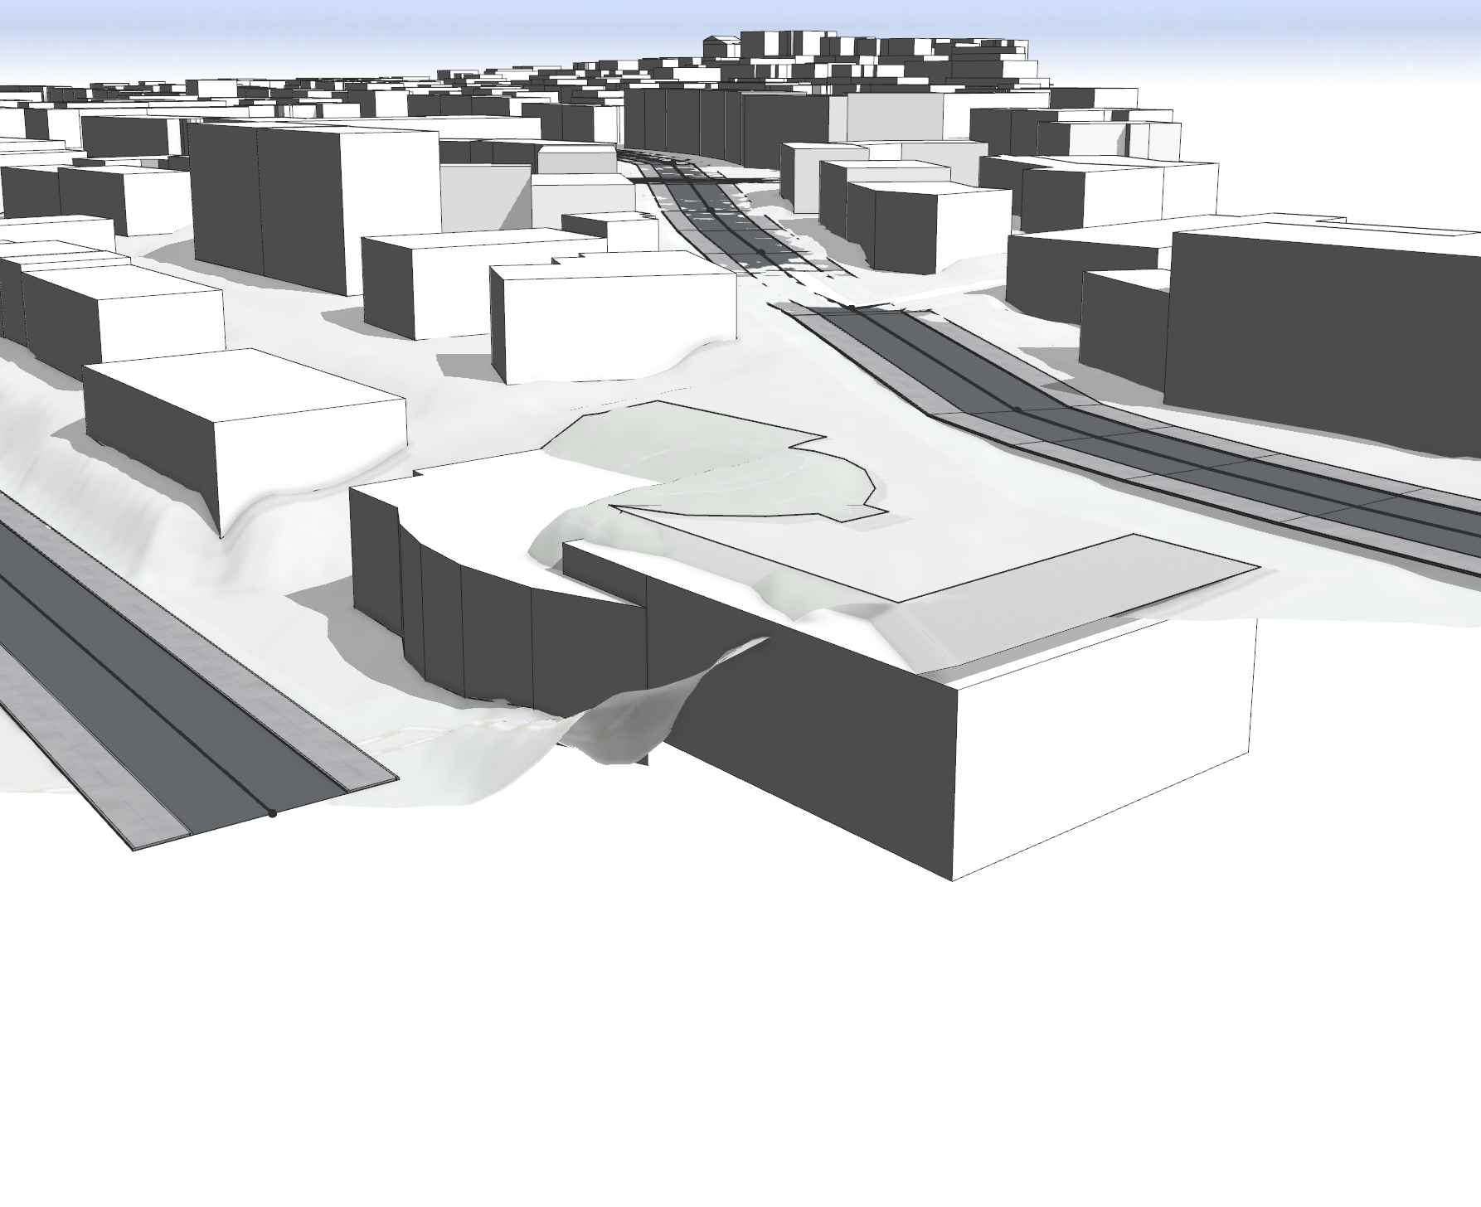The height and width of the screenshot is (1207, 1481).
Task: Select the node dot on the right curved road
Action: [1017, 409]
